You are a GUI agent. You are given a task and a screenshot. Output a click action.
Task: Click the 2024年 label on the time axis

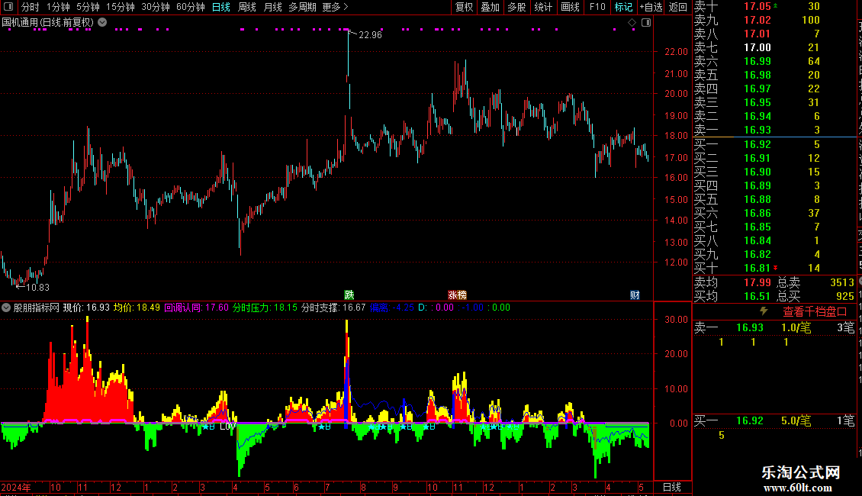(x=16, y=487)
